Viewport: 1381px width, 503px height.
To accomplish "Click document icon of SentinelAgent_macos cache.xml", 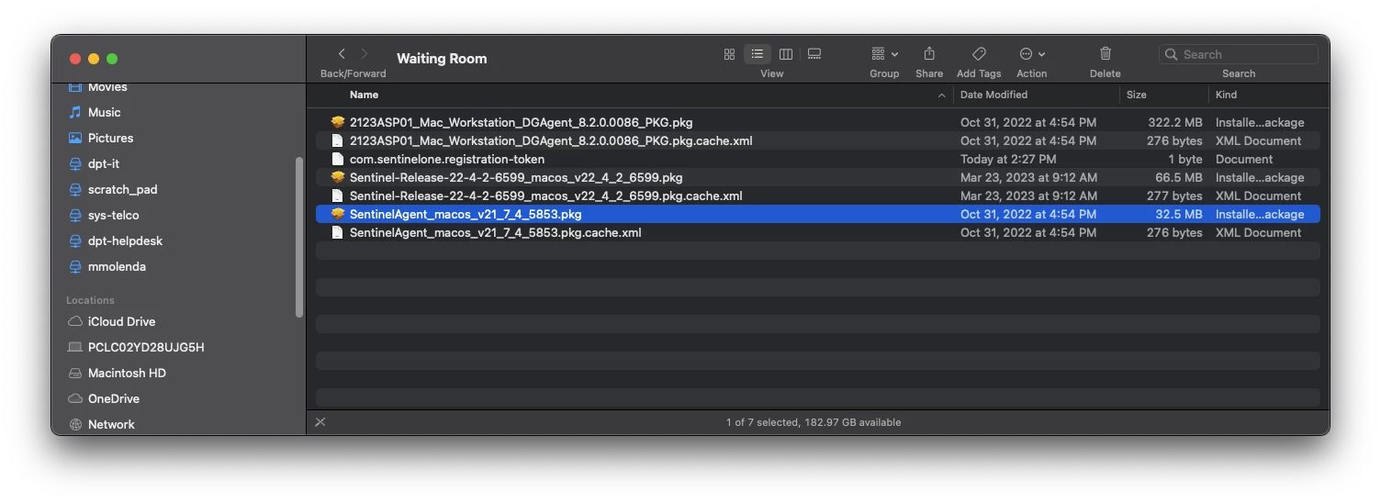I will point(337,232).
